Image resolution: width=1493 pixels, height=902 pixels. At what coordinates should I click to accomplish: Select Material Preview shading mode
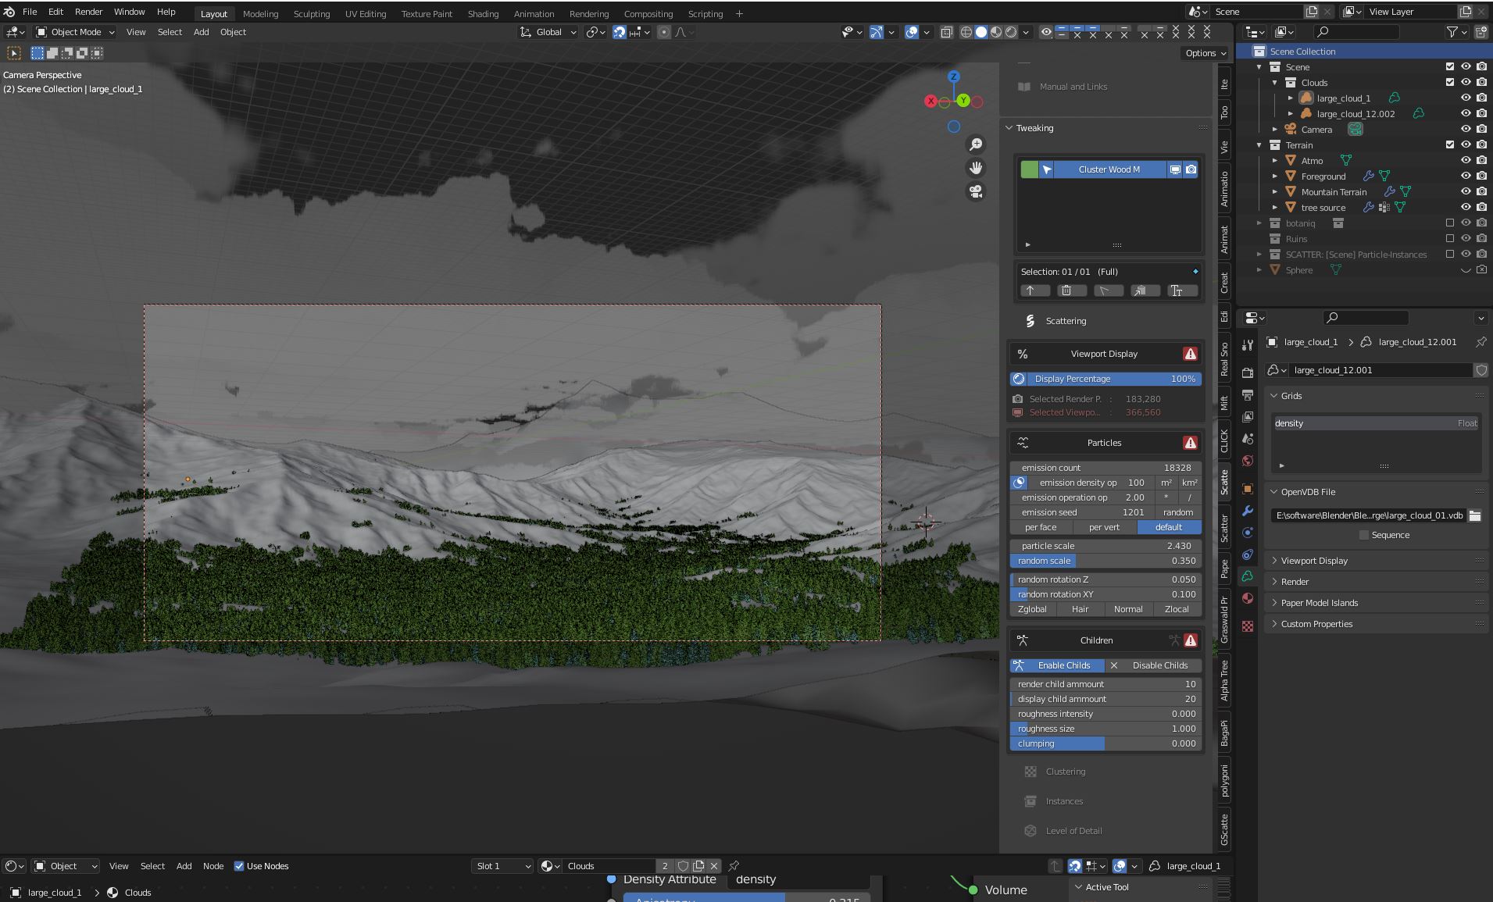click(x=996, y=32)
